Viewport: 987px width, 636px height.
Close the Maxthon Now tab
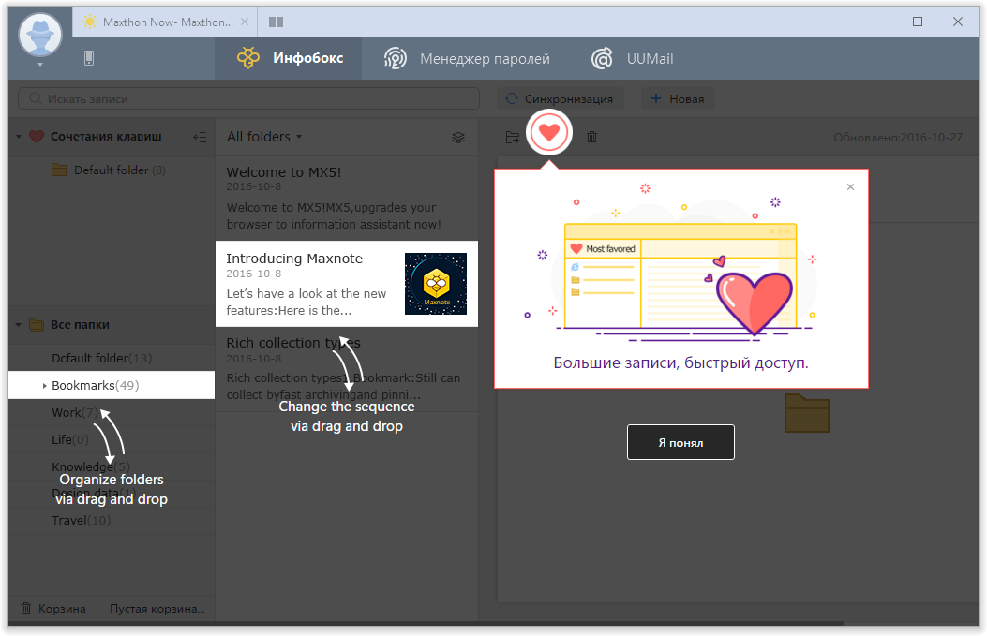[x=245, y=22]
